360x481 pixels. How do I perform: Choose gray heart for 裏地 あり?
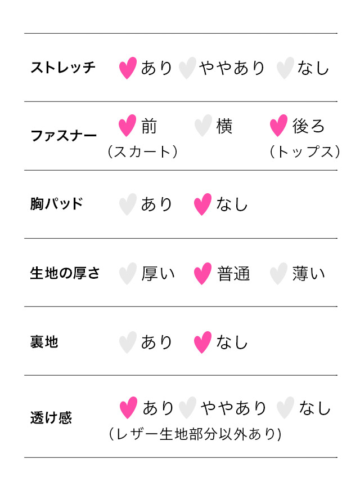(x=128, y=342)
